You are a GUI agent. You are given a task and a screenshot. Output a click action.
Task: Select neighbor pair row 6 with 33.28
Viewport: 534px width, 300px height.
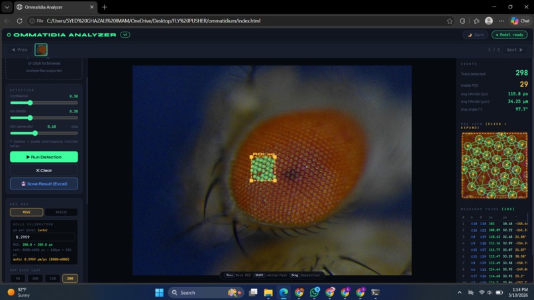[494, 256]
